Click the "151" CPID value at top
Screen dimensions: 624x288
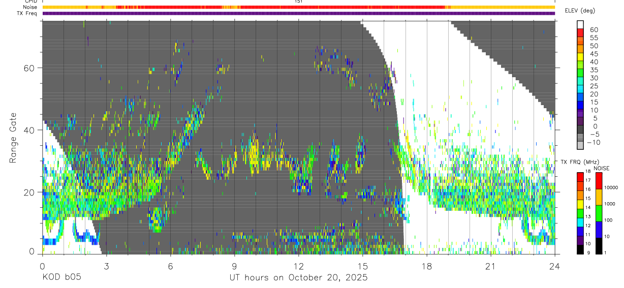click(x=299, y=2)
